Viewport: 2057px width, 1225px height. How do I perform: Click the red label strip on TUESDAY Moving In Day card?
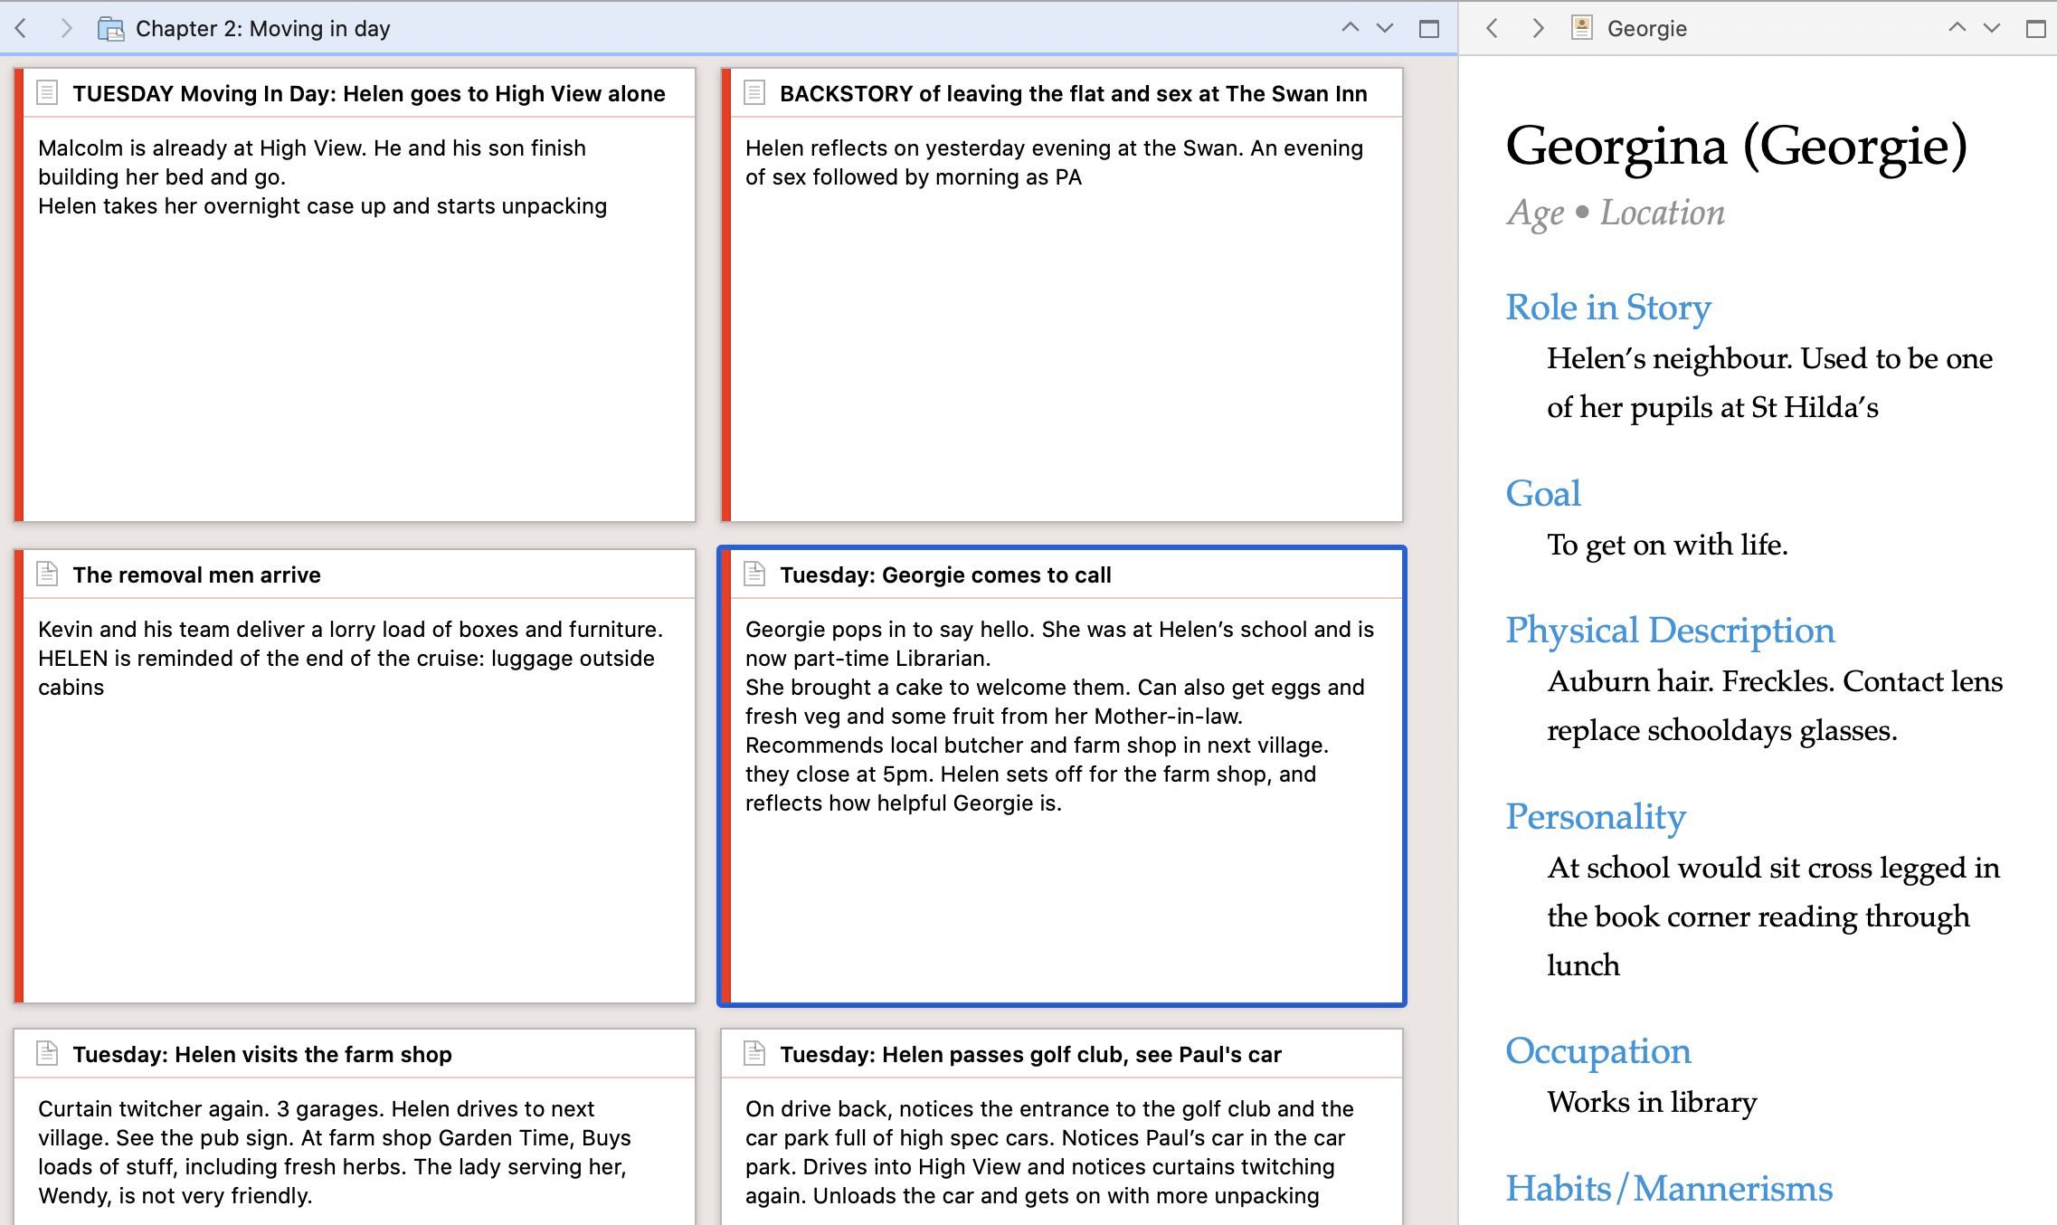tap(19, 295)
